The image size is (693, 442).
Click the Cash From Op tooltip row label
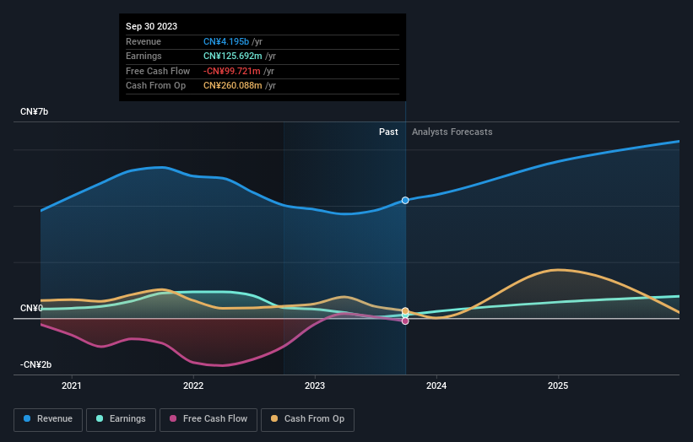tap(155, 86)
